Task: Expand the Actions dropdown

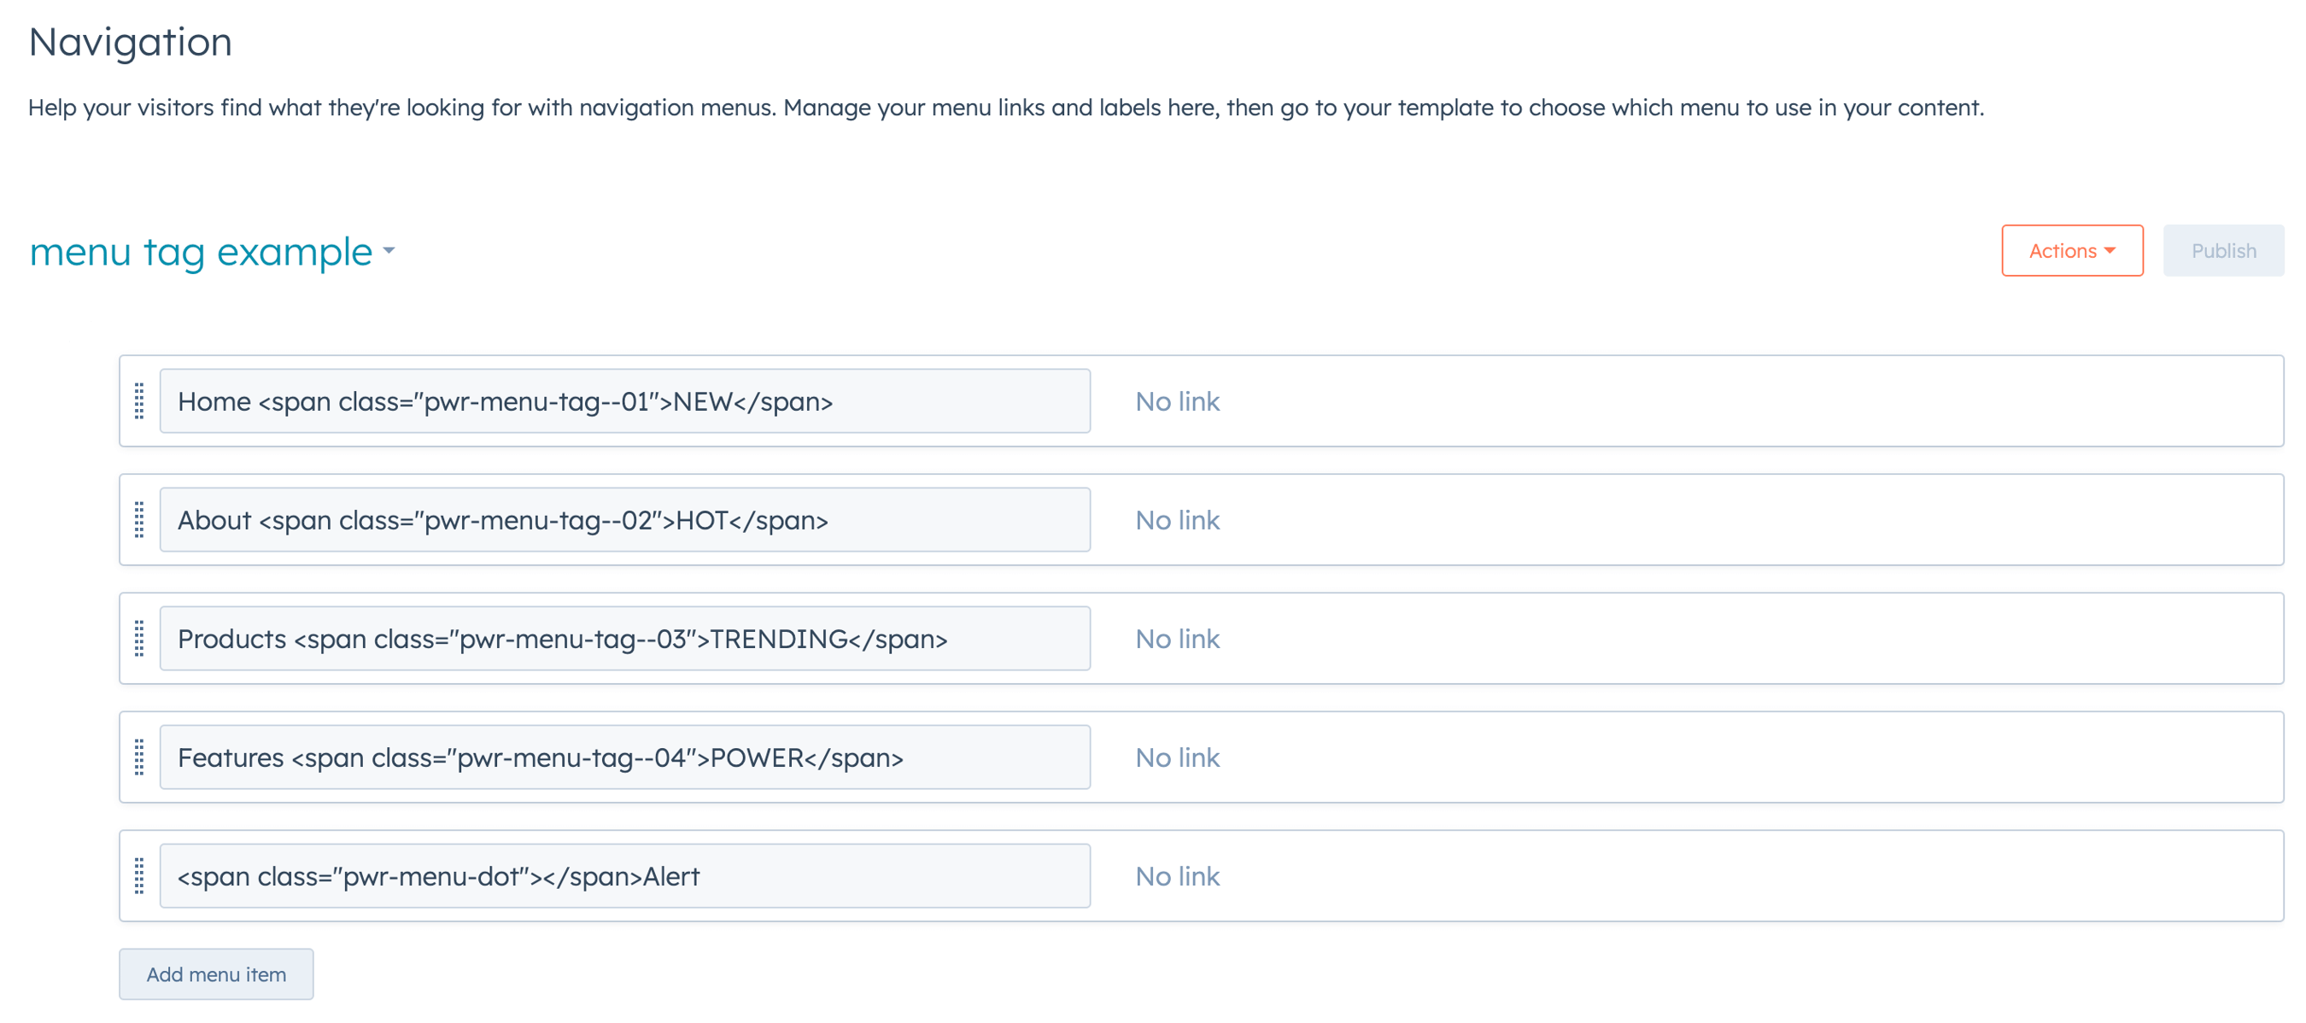Action: tap(2070, 250)
